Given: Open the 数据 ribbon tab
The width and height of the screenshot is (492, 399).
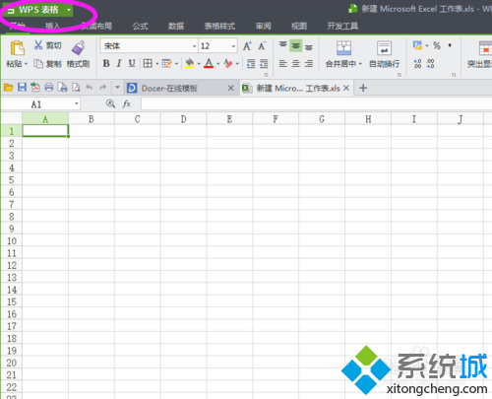Looking at the screenshot, I should (x=176, y=26).
